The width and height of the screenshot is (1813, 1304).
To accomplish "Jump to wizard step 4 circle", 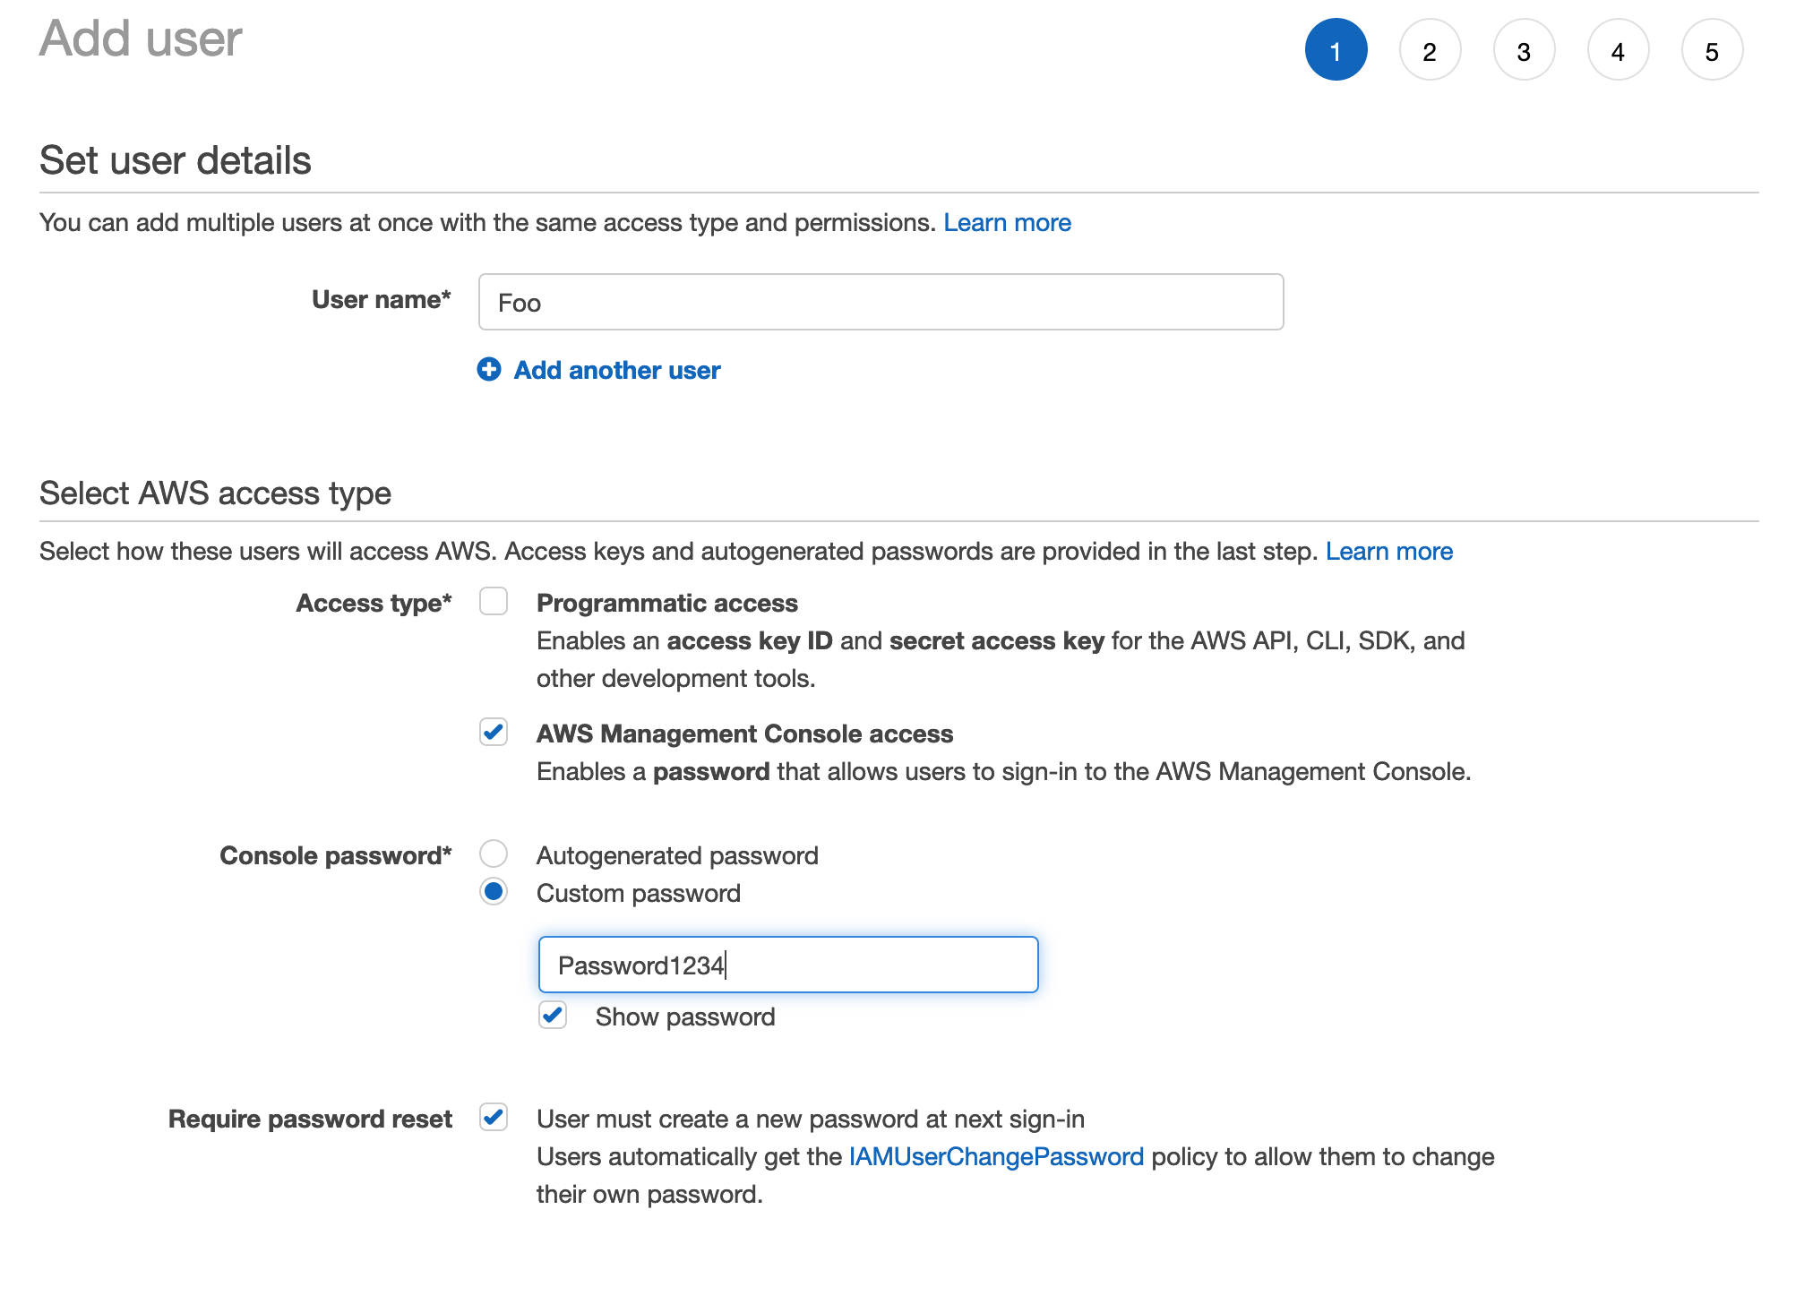I will click(1618, 49).
